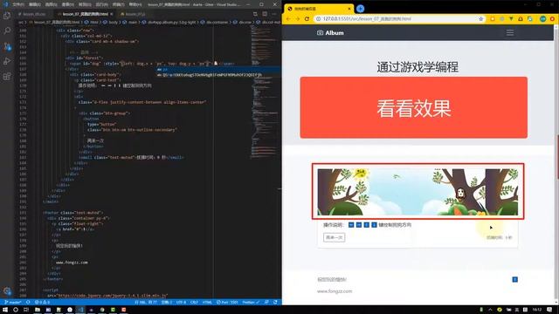Open the Extensions view in VS Code

click(x=7, y=77)
